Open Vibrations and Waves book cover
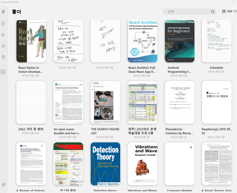The height and width of the screenshot is (193, 237). [x=142, y=164]
